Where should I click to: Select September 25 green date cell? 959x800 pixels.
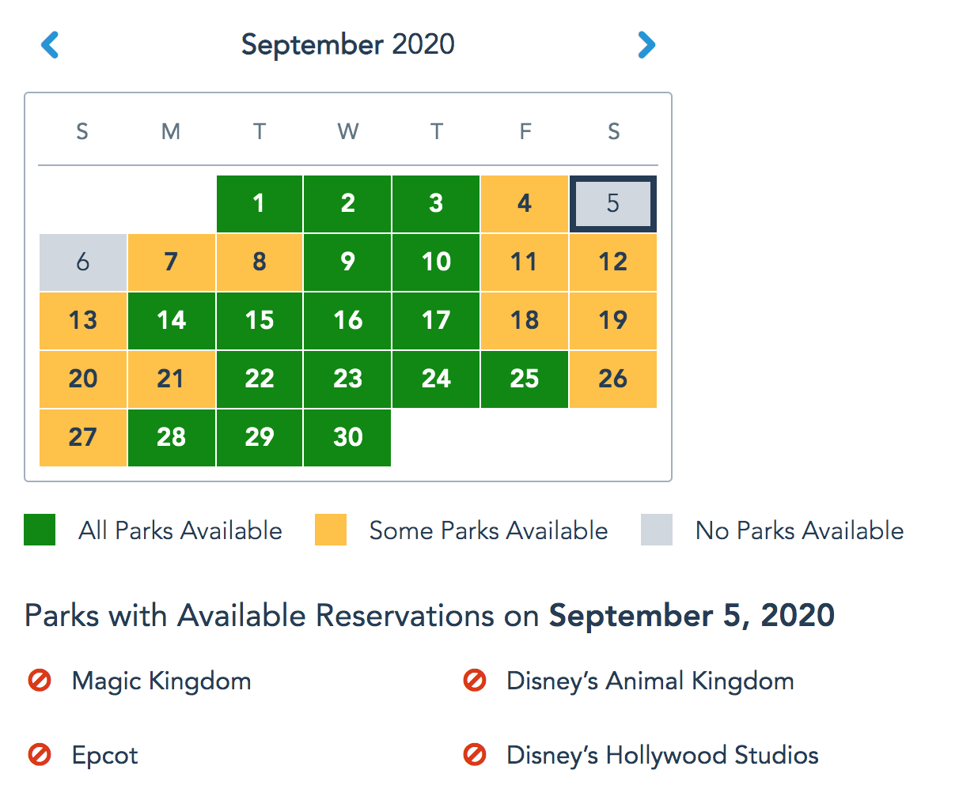(524, 379)
